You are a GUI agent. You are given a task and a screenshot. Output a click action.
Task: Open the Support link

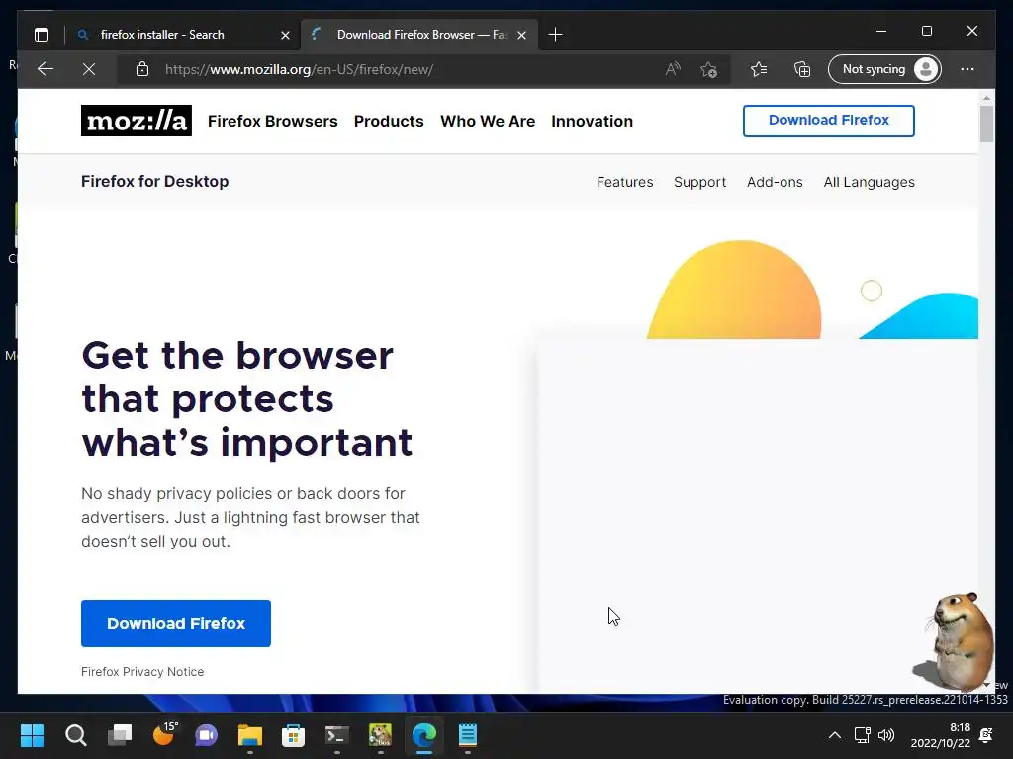[699, 182]
